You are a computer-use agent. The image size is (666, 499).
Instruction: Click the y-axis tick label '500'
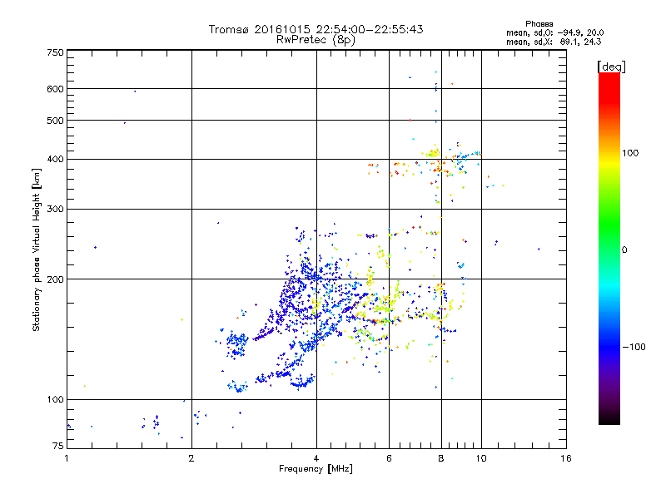click(55, 121)
